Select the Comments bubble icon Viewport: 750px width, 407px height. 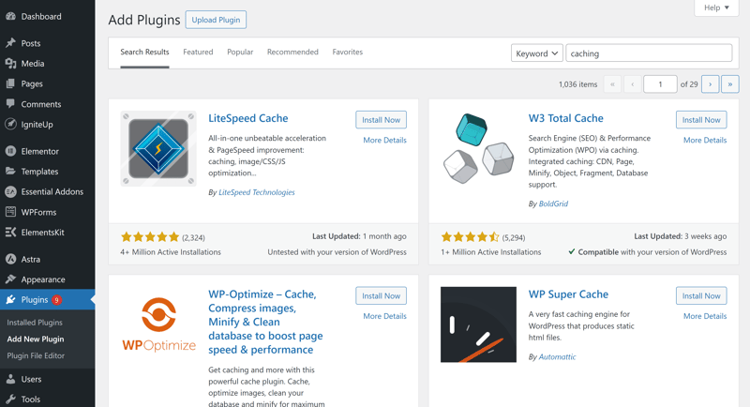(x=10, y=104)
